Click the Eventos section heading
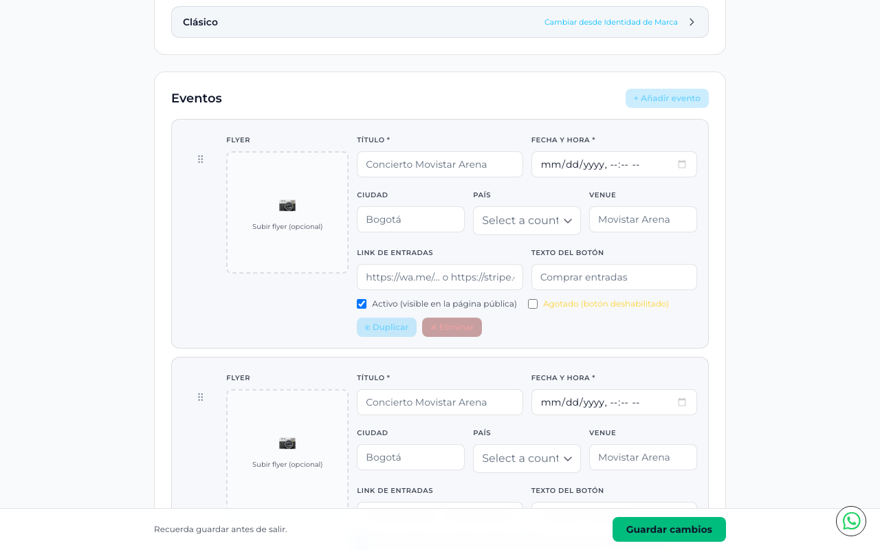Image resolution: width=880 pixels, height=550 pixels. coord(197,98)
